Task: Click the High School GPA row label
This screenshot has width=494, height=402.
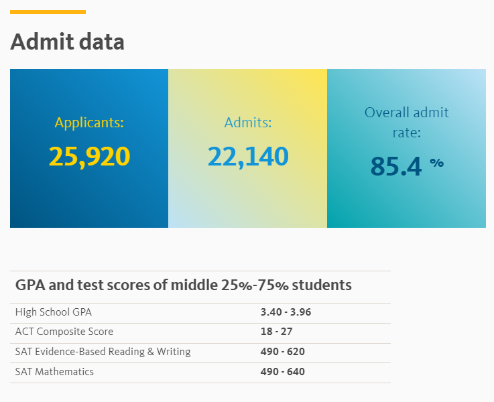Action: [x=54, y=312]
